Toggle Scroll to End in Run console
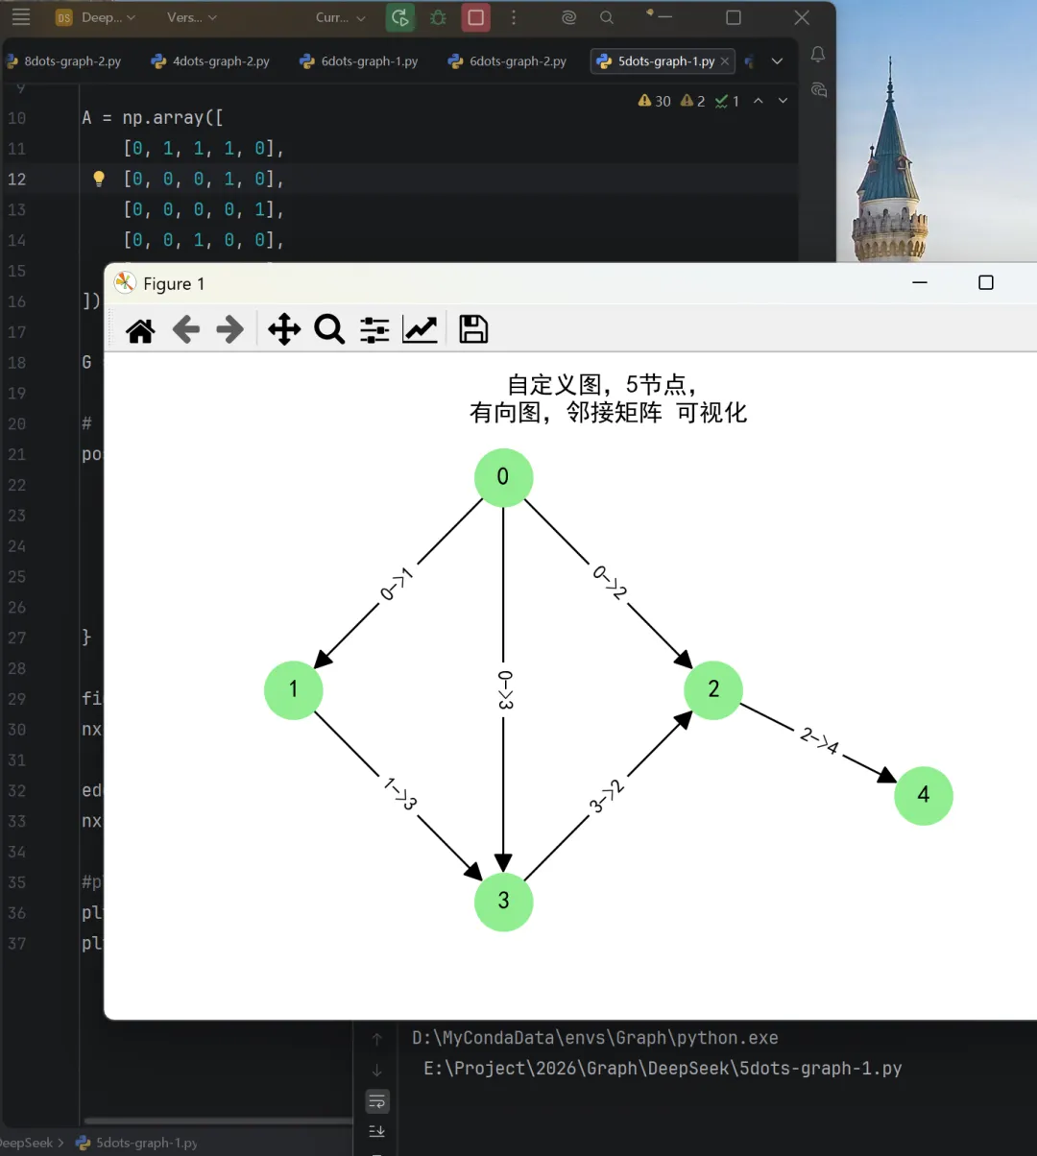The height and width of the screenshot is (1156, 1037). [x=376, y=1131]
